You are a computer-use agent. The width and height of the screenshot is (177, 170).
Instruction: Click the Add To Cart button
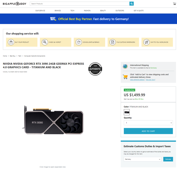click(148, 131)
